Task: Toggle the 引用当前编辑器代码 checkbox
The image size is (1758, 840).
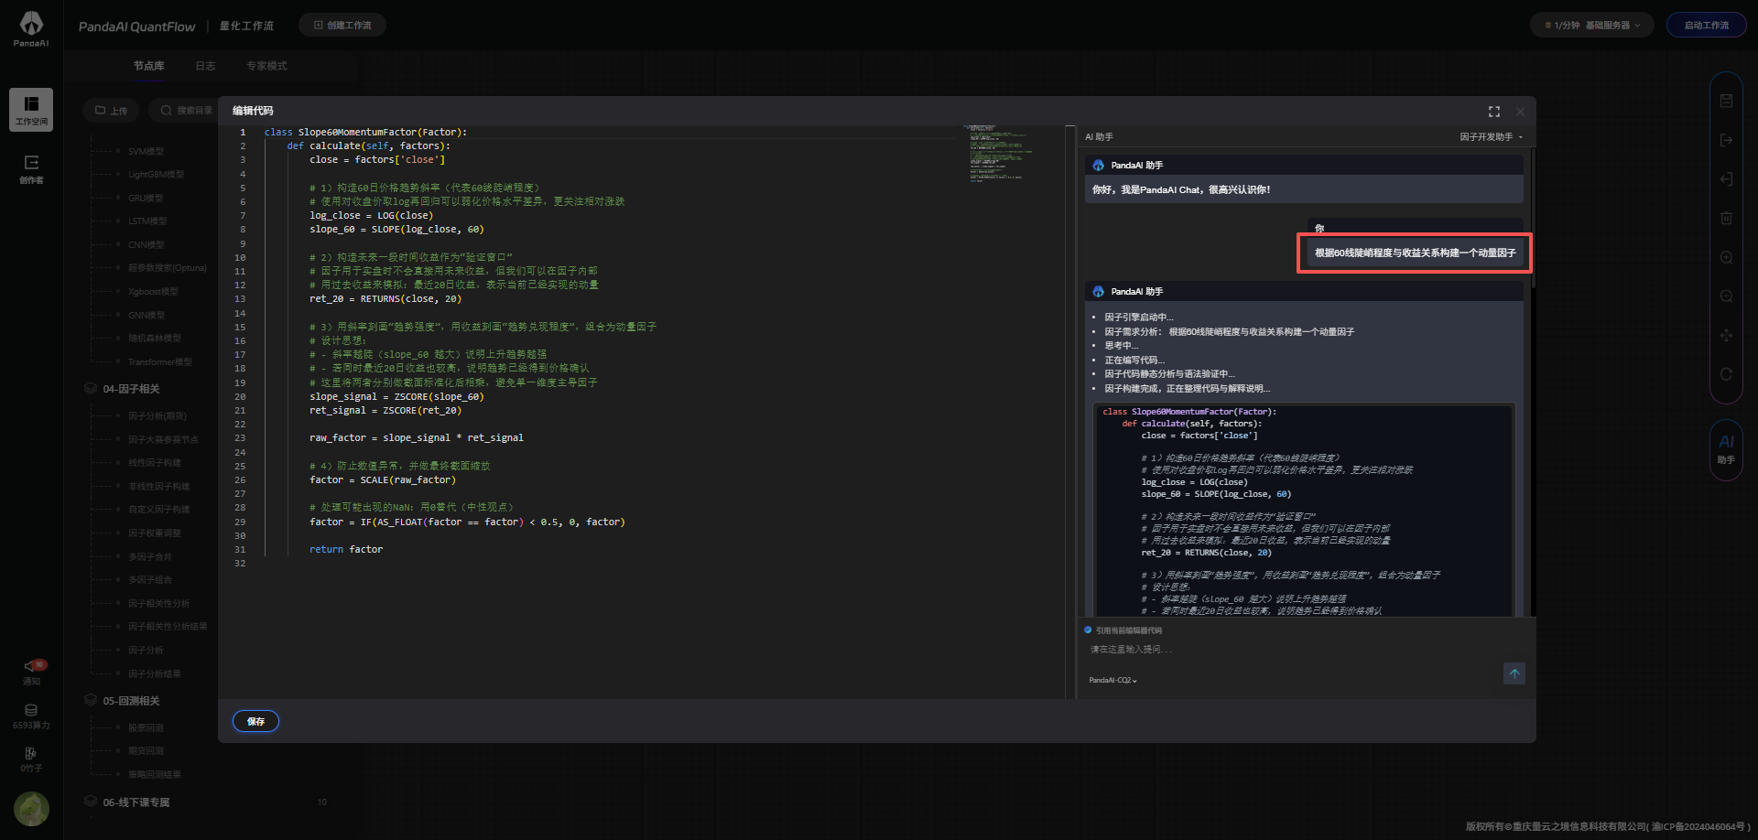Action: click(x=1088, y=630)
